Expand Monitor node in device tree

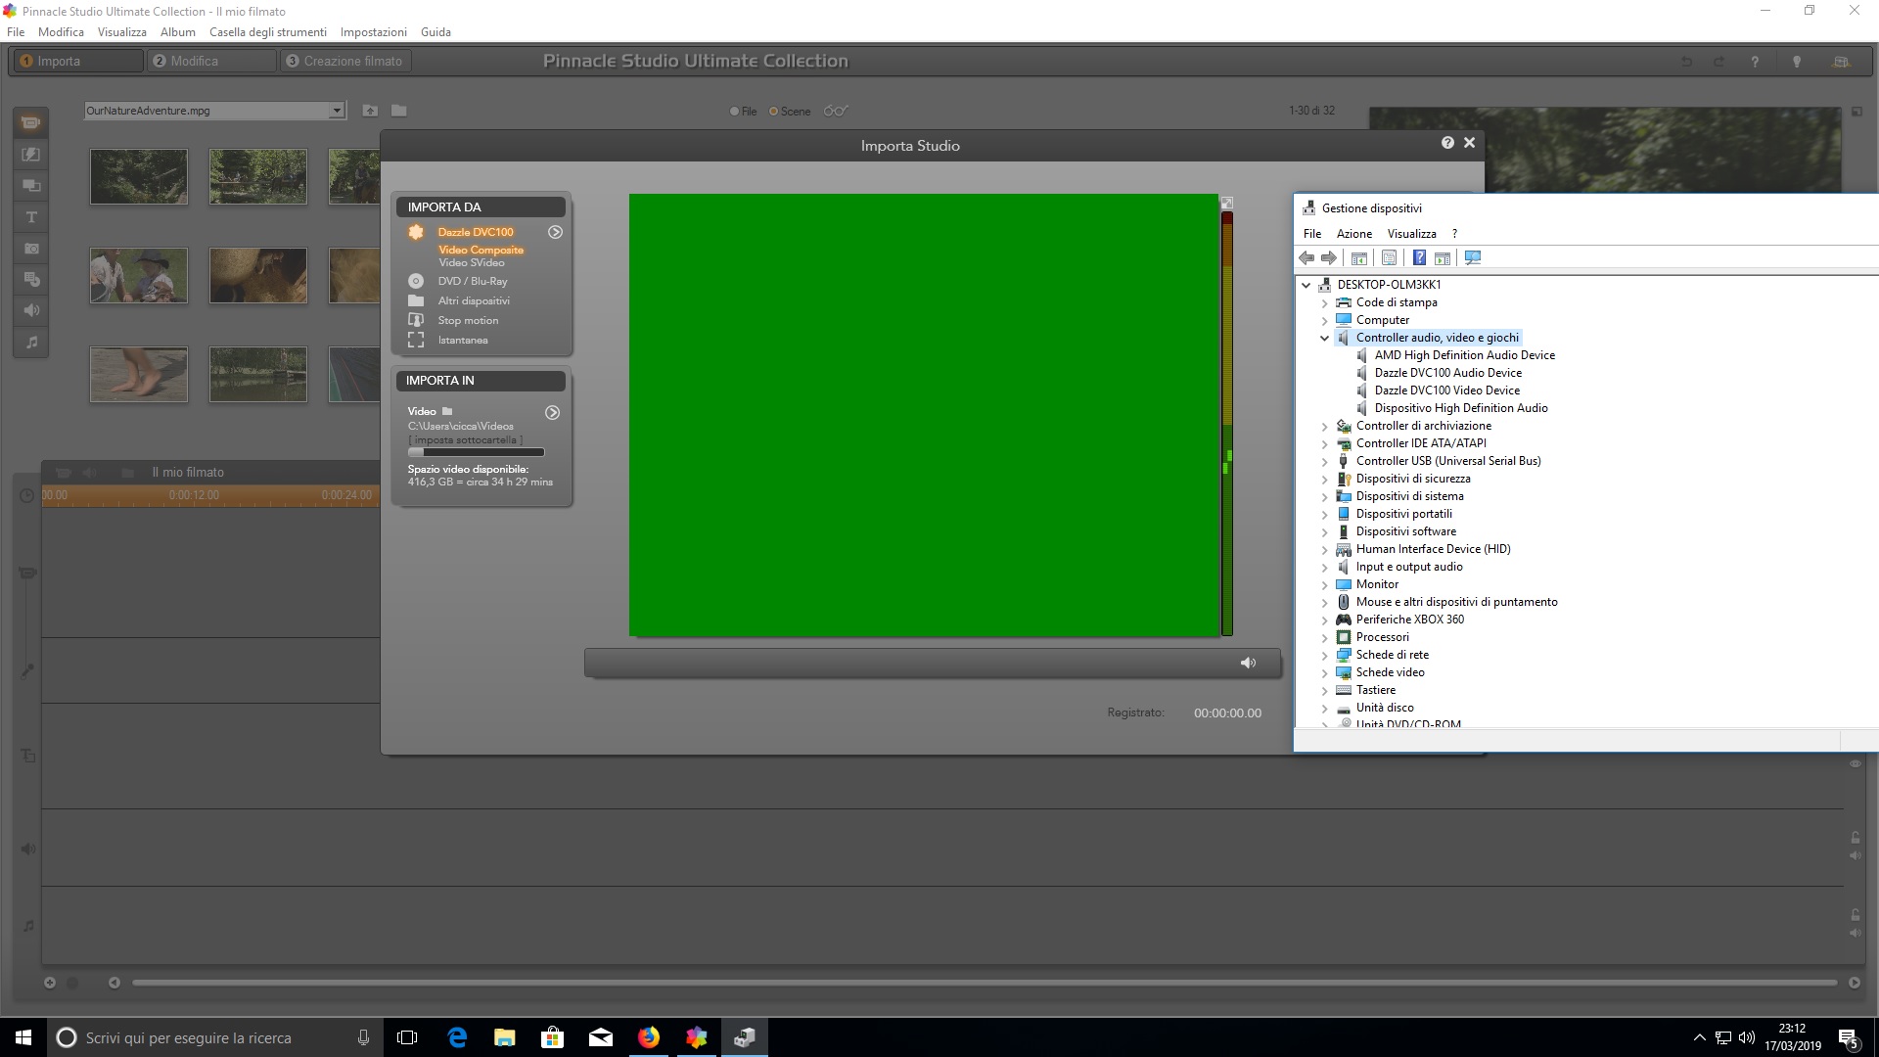(x=1324, y=584)
